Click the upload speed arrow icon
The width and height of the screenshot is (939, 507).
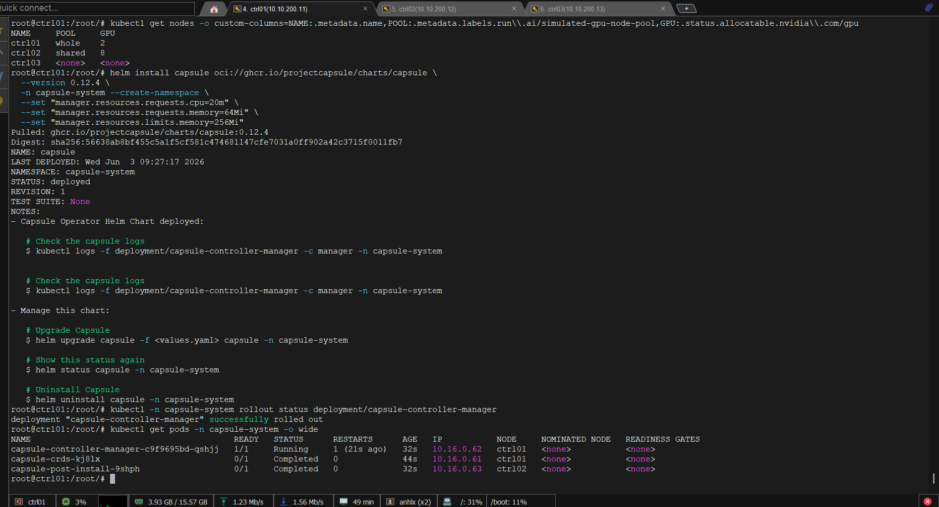pos(224,502)
